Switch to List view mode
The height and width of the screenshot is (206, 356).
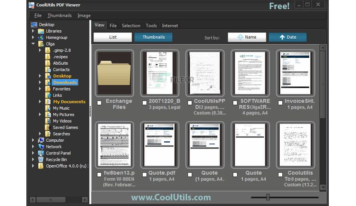[112, 37]
